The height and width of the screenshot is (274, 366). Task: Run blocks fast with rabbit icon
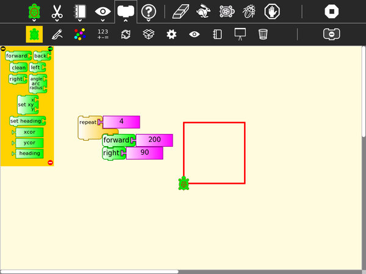(204, 11)
